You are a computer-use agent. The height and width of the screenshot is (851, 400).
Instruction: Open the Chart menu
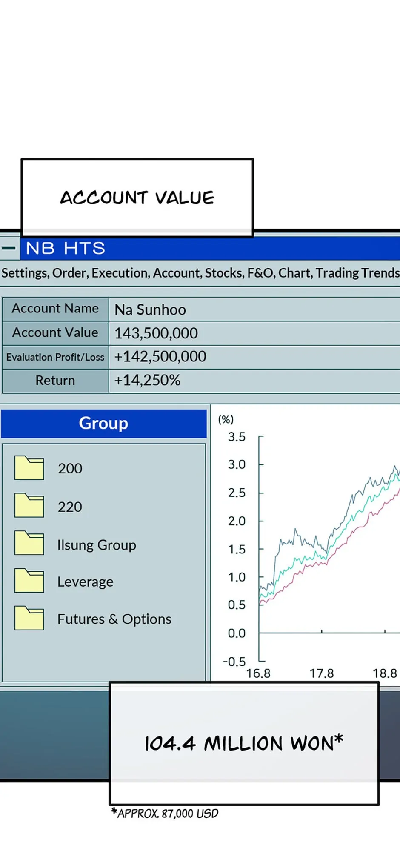pyautogui.click(x=294, y=273)
